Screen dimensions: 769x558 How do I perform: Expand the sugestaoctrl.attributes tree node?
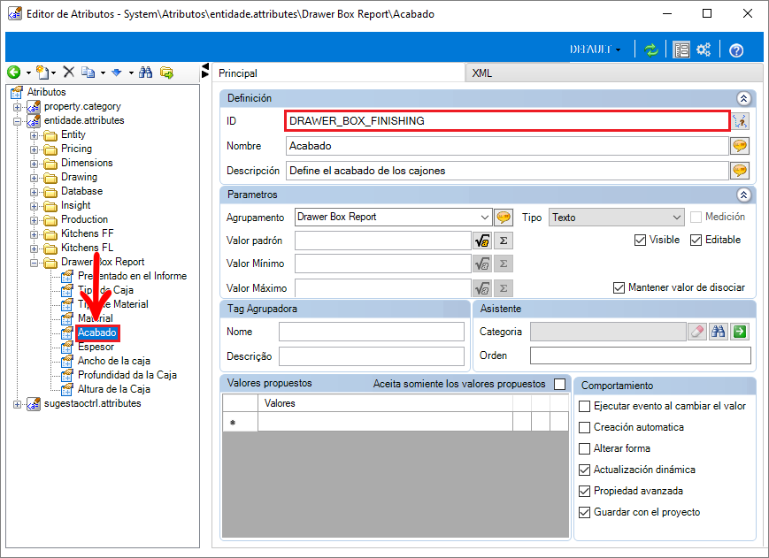(18, 403)
